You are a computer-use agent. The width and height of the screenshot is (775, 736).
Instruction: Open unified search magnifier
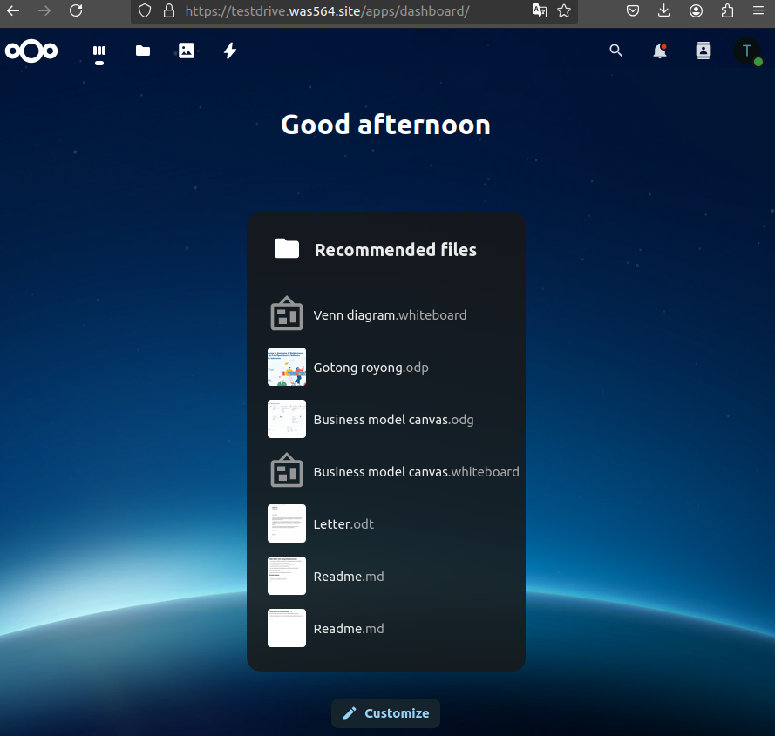[x=615, y=51]
